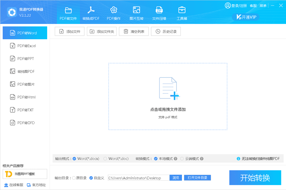Image resolution: width=286 pixels, height=190 pixels.
Task: Open the 菜单 menu in title bar
Action: (263, 6)
